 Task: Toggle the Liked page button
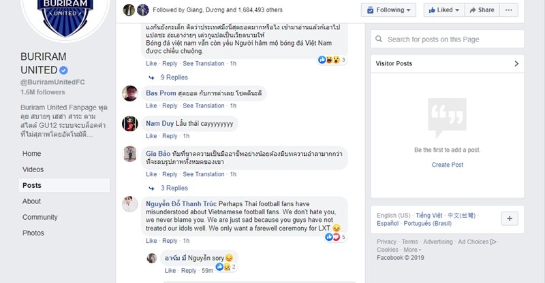[x=440, y=10]
